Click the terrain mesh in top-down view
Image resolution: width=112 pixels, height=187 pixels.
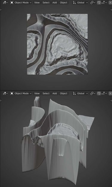pos(57,44)
